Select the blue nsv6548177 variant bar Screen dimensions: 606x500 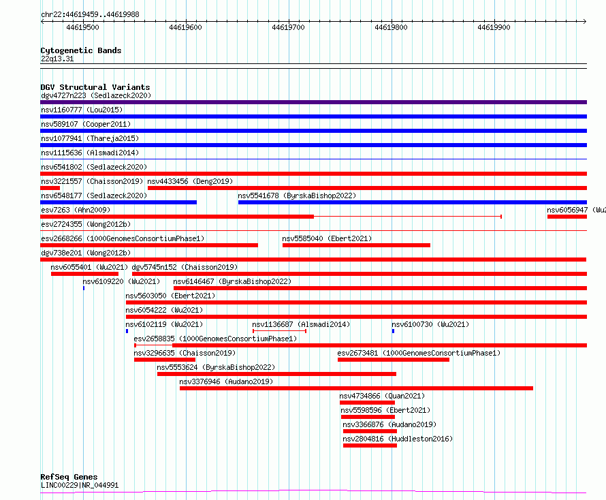[x=118, y=202]
